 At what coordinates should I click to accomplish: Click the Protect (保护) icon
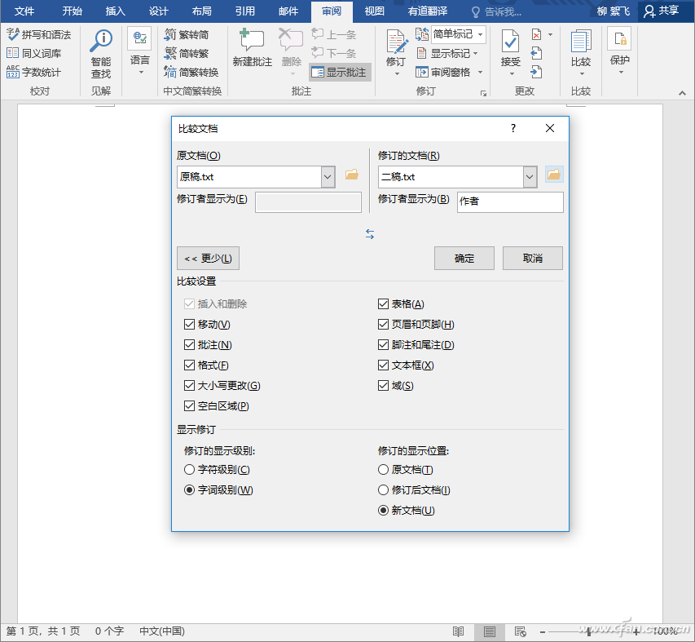620,39
